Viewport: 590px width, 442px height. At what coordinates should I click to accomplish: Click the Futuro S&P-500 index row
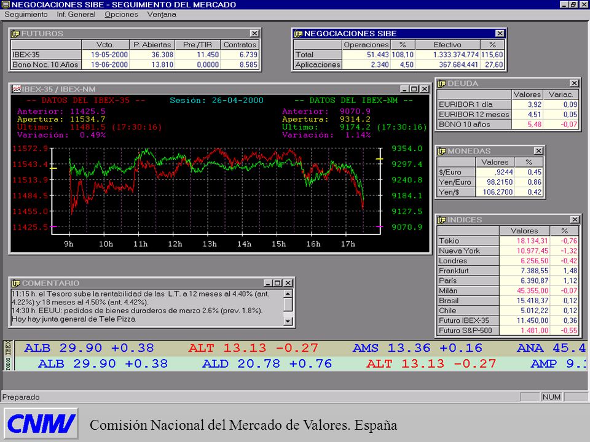pyautogui.click(x=508, y=330)
